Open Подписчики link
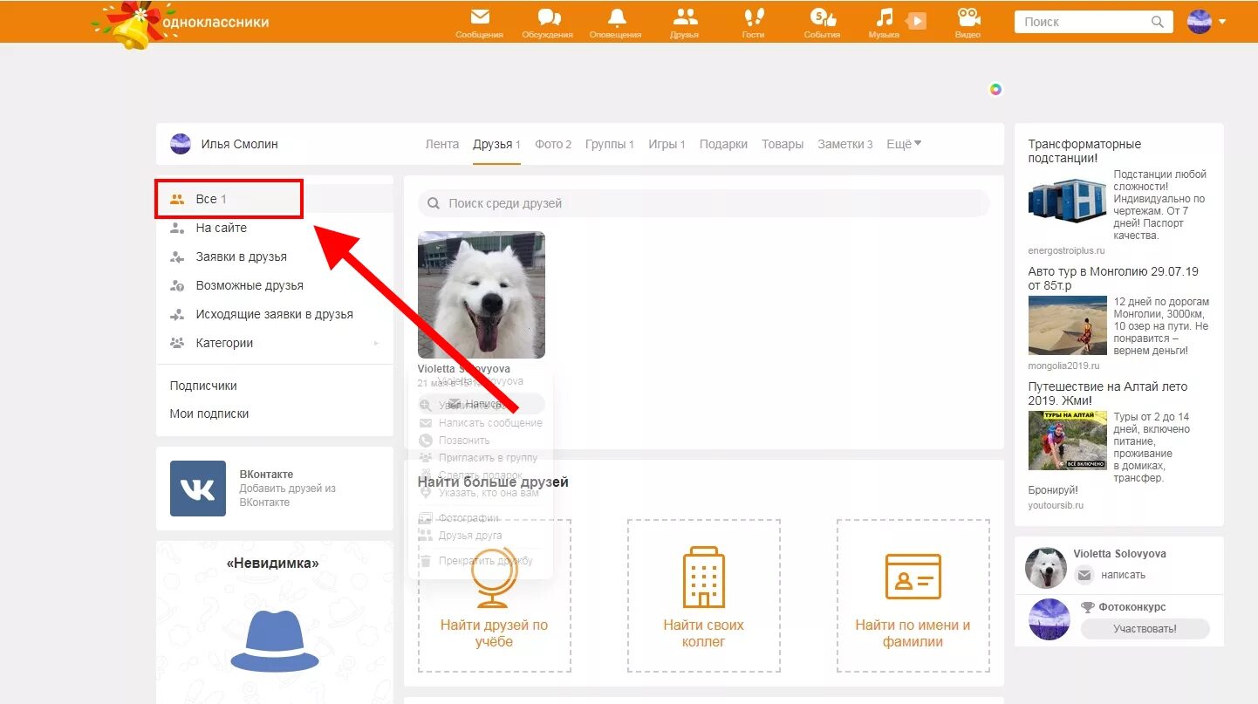The width and height of the screenshot is (1258, 704). pyautogui.click(x=203, y=386)
